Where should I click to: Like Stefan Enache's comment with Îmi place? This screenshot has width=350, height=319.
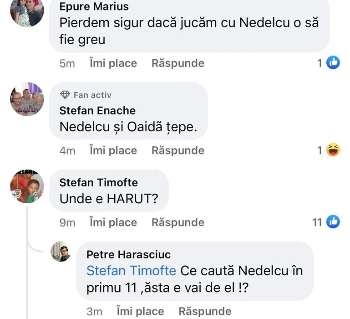pos(113,150)
